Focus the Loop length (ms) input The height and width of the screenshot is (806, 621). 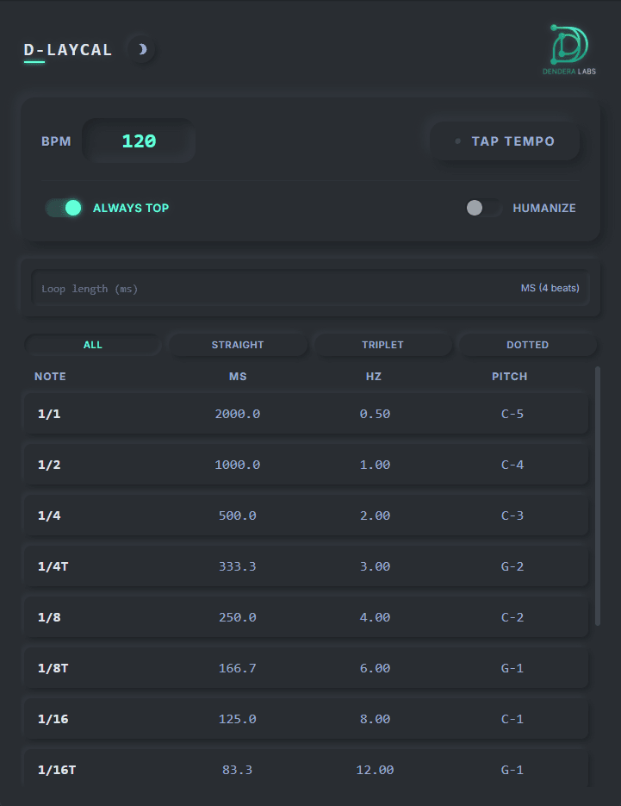[310, 289]
